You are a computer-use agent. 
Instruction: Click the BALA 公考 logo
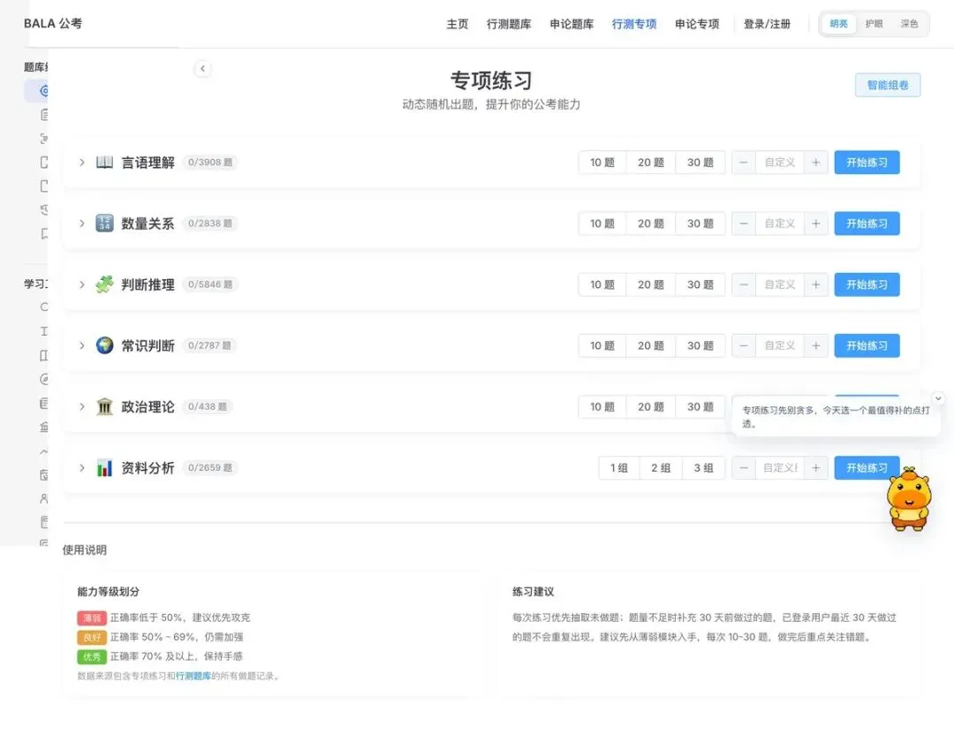coord(53,23)
